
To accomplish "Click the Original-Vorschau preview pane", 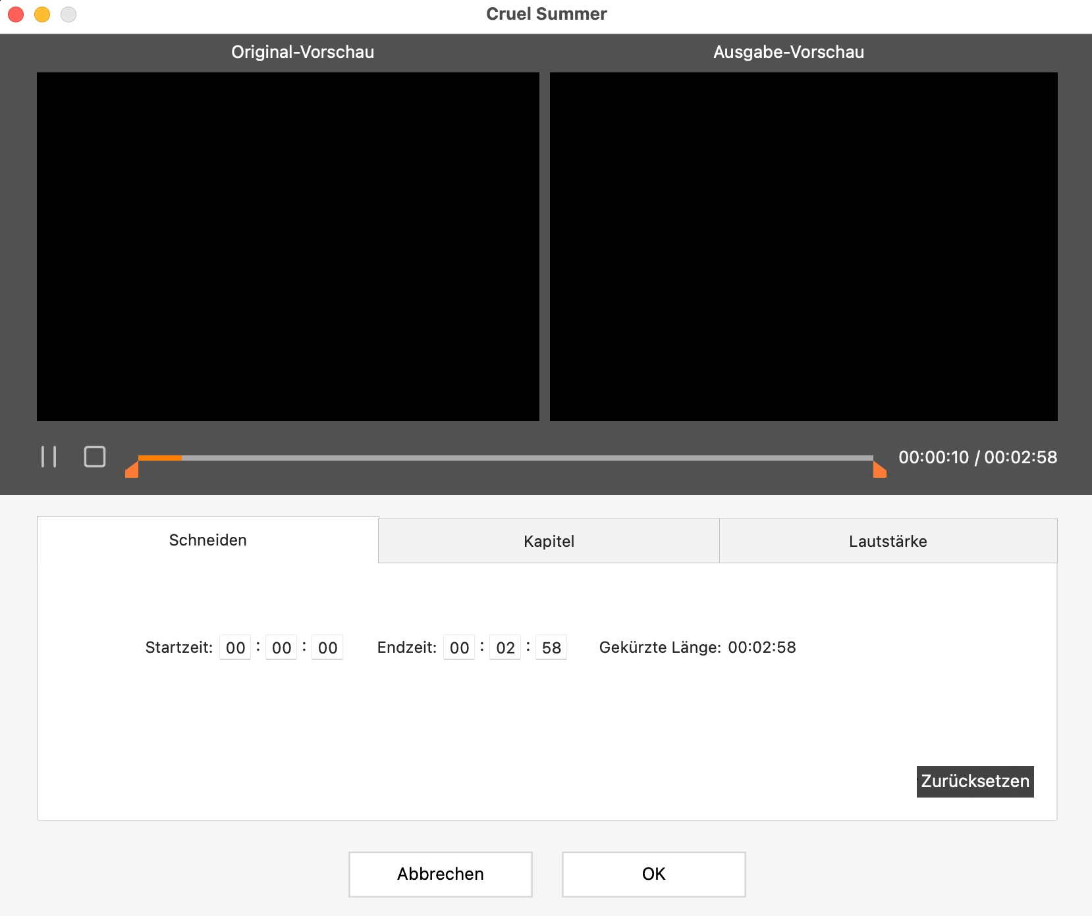I will click(288, 247).
